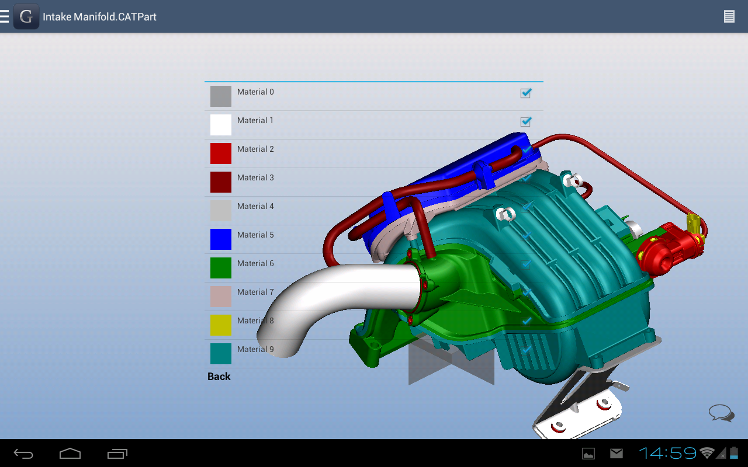This screenshot has height=467, width=748.
Task: Uncheck the Material 0 visibility checkbox
Action: pyautogui.click(x=525, y=93)
